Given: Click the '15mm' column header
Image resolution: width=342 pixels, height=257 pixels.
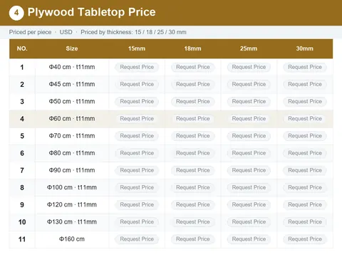Looking at the screenshot, I should [137, 48].
